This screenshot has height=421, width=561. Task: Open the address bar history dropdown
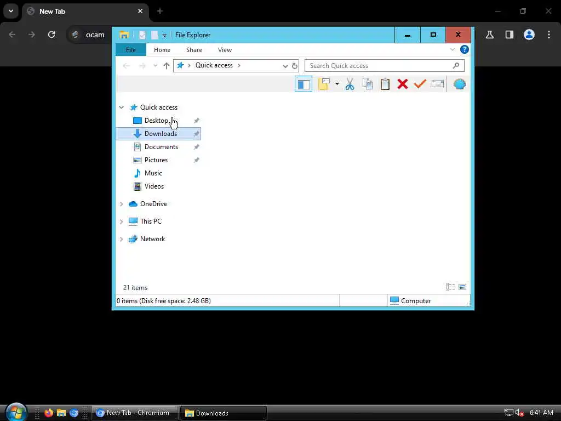285,66
